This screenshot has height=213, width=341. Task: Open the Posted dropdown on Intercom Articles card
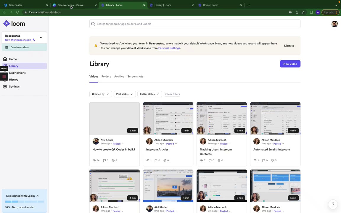tap(172, 144)
